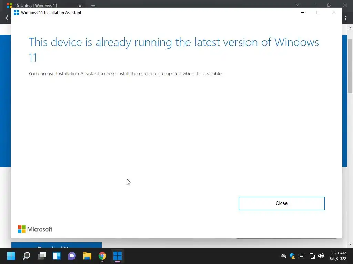Image resolution: width=353 pixels, height=264 pixels.
Task: Open the Windows Start menu
Action: pyautogui.click(x=11, y=255)
